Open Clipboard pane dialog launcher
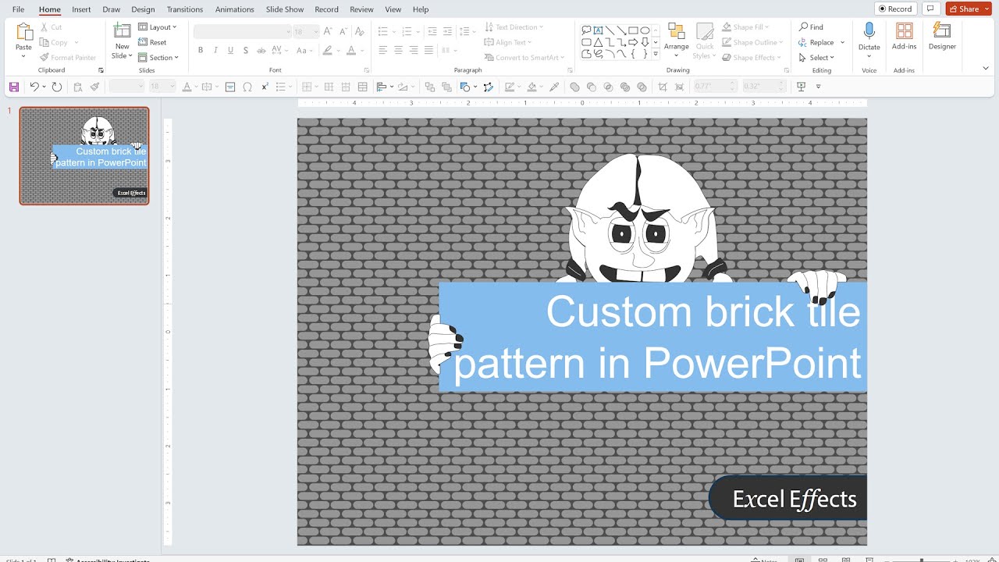This screenshot has height=562, width=999. 101,70
